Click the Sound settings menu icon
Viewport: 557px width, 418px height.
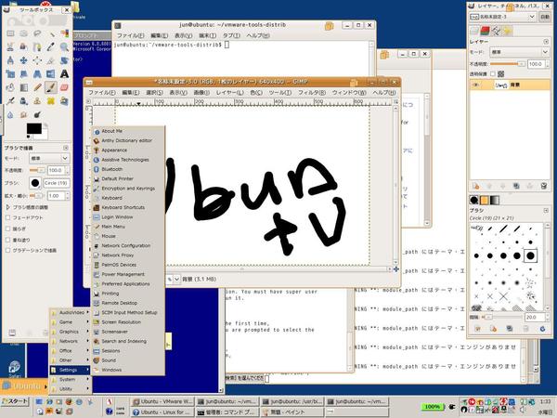click(x=95, y=360)
